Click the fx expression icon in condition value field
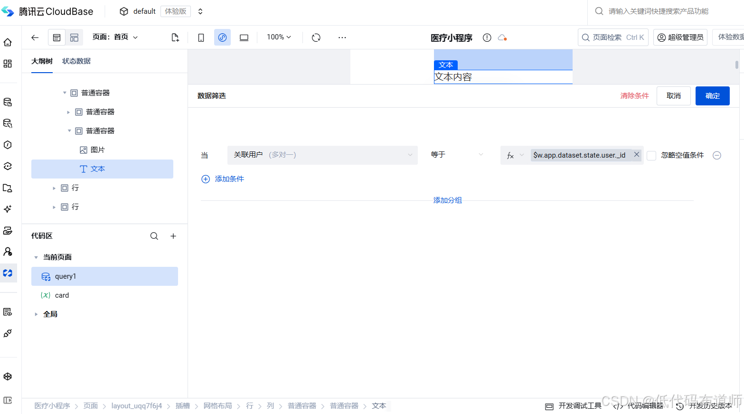The width and height of the screenshot is (744, 414). 510,155
